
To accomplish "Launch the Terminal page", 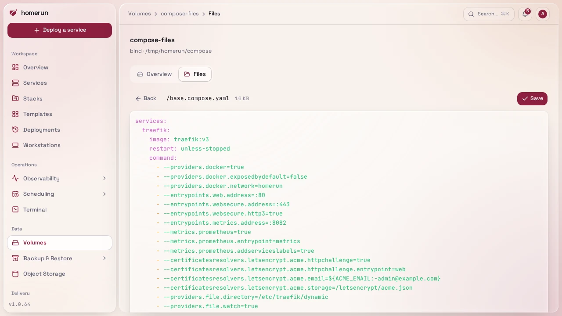I will point(60,210).
